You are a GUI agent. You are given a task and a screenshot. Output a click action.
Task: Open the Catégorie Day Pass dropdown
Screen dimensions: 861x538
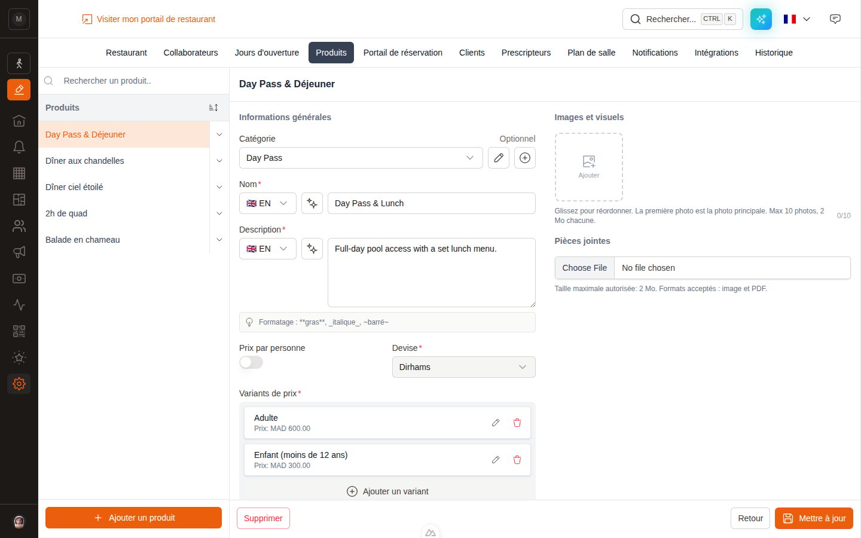click(x=361, y=158)
